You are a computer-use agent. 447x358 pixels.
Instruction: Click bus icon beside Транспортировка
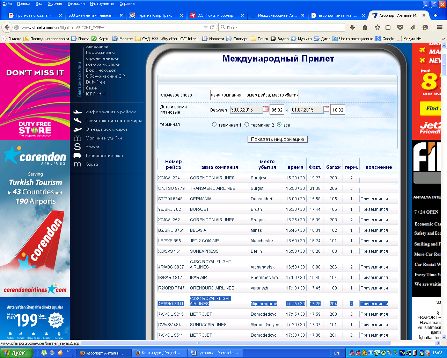[x=78, y=155]
